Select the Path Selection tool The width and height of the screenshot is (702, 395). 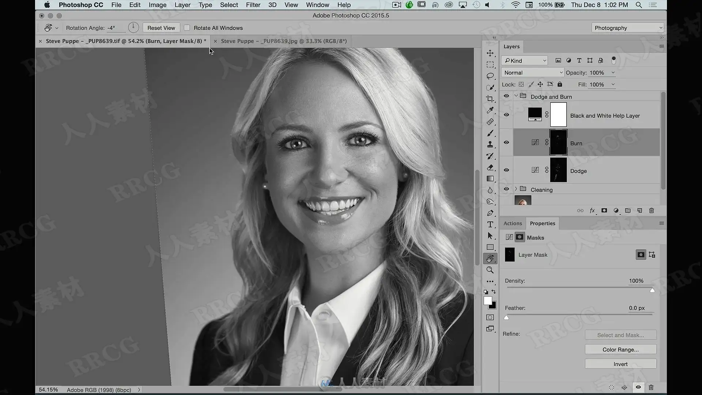coord(490,236)
